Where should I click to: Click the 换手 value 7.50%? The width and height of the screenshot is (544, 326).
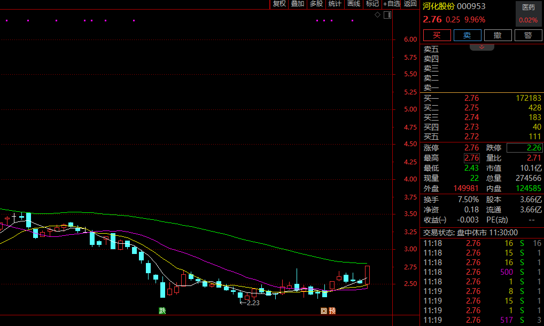coord(468,200)
